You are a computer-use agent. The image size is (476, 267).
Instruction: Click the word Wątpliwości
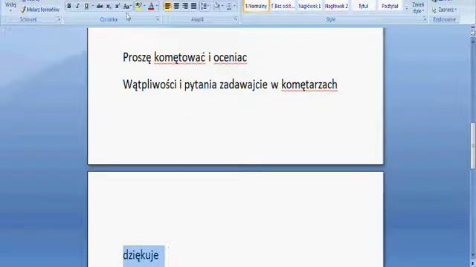click(x=149, y=85)
